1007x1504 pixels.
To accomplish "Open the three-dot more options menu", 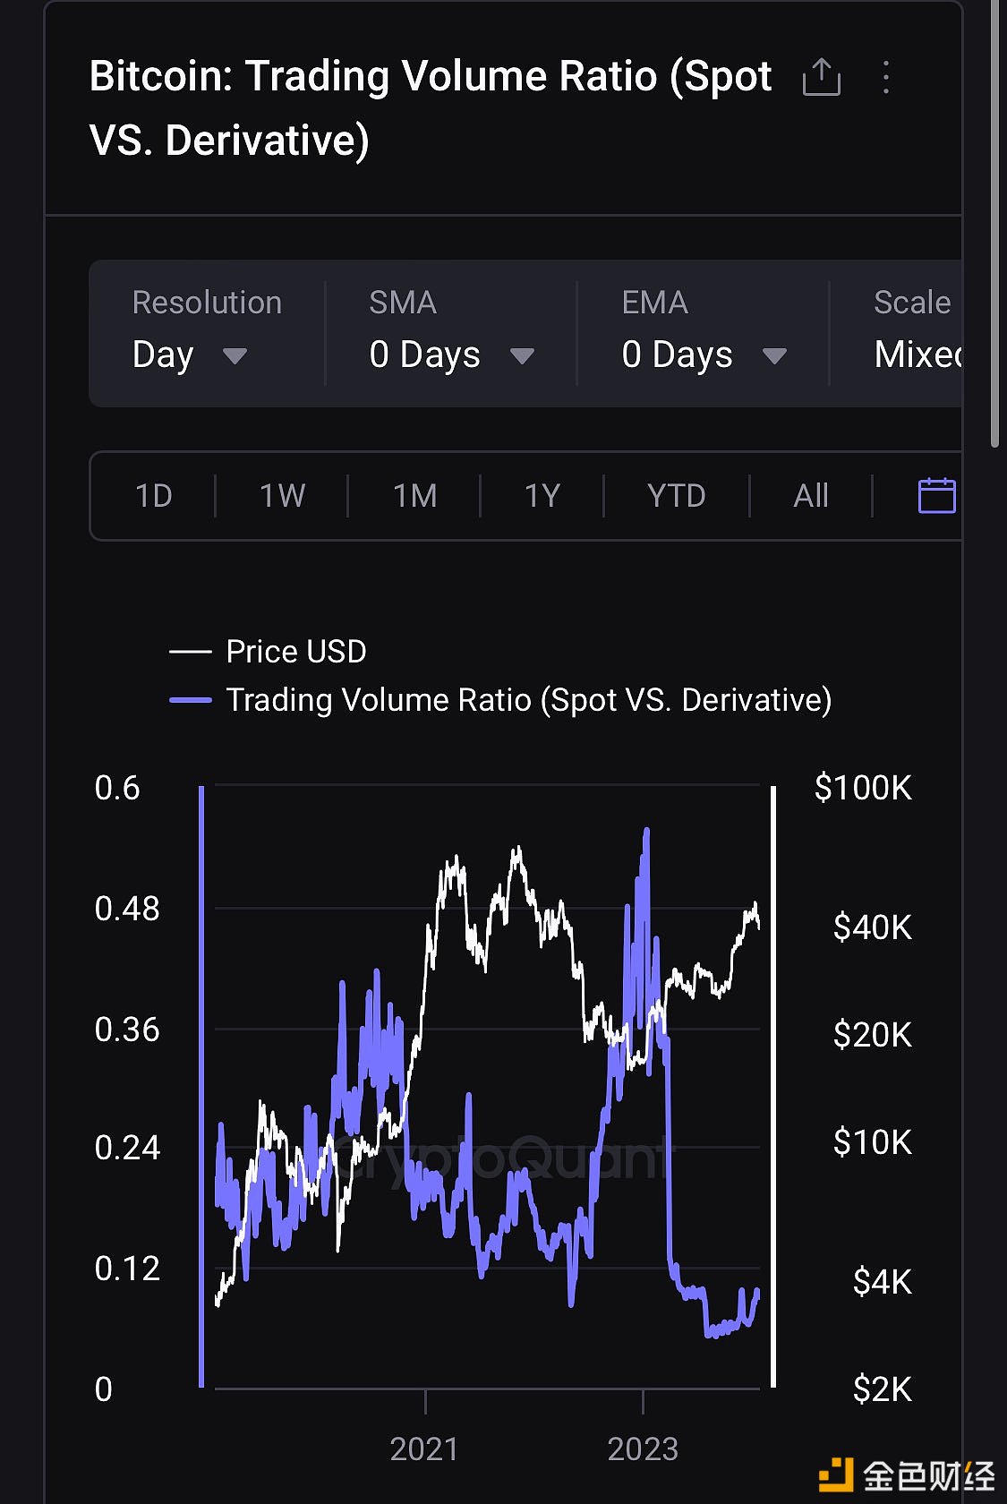I will click(885, 77).
